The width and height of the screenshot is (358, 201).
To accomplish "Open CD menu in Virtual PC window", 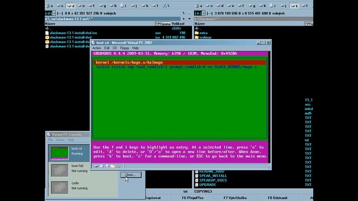I will pyautogui.click(x=115, y=48).
